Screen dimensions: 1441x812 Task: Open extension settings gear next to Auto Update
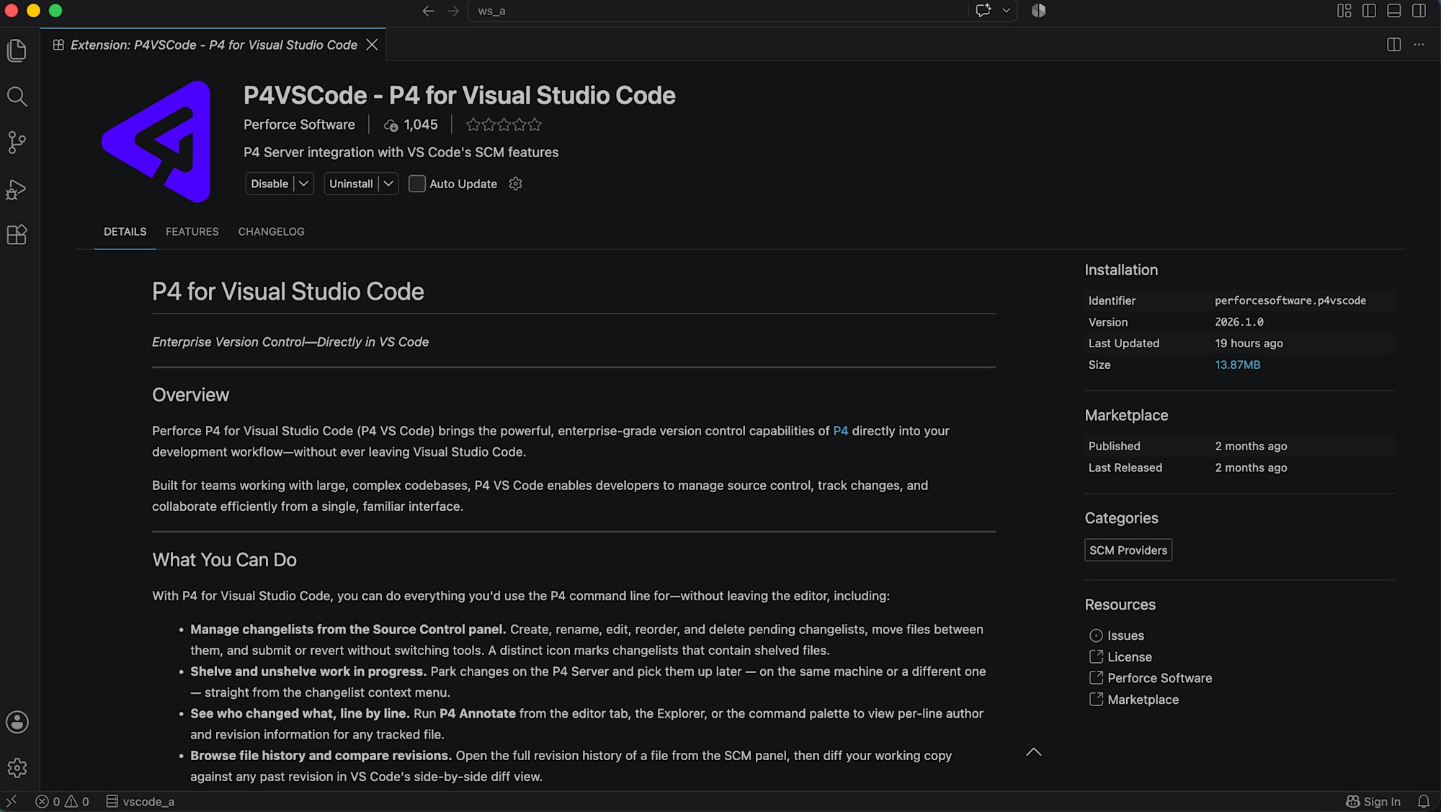(x=515, y=184)
